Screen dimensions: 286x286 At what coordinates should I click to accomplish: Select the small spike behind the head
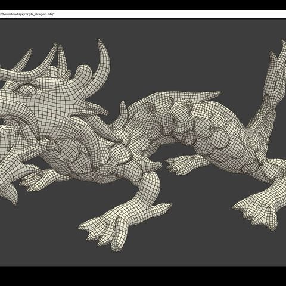pos(122,111)
